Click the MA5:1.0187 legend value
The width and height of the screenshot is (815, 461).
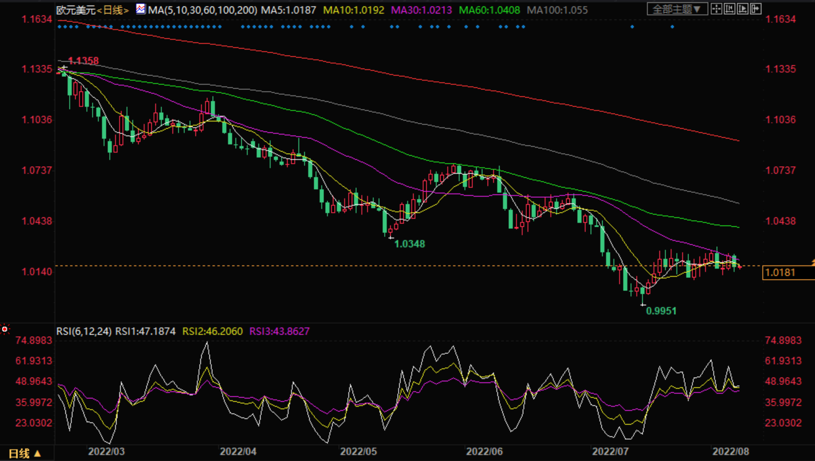point(289,10)
